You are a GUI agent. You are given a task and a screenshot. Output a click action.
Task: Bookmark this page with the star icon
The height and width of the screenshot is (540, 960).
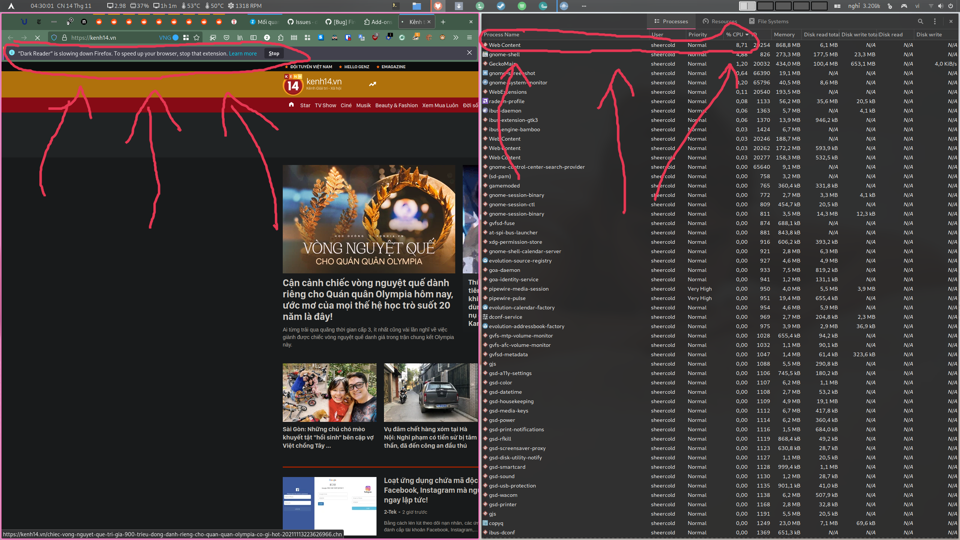[196, 37]
